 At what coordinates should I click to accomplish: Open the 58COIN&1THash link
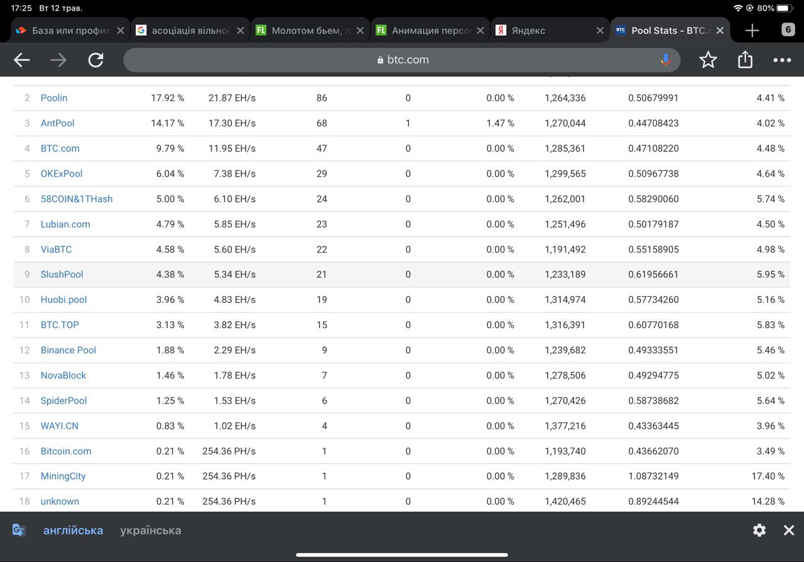tap(77, 199)
